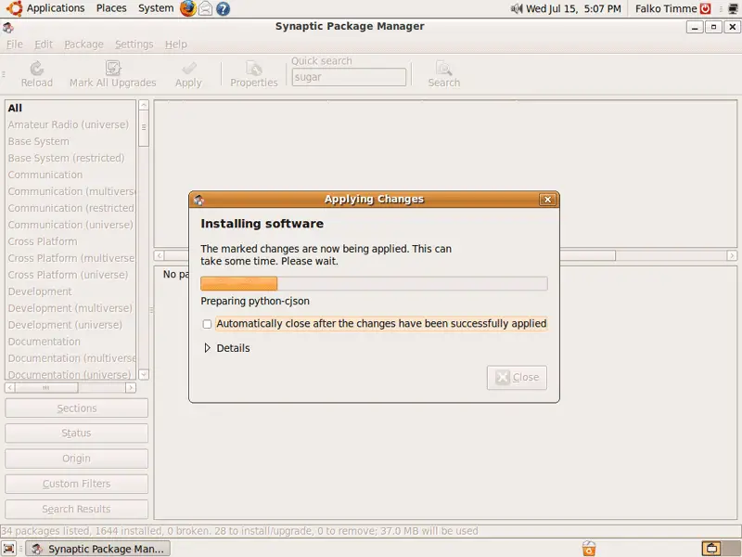Select Amateur Radio (universe) category

(x=70, y=124)
